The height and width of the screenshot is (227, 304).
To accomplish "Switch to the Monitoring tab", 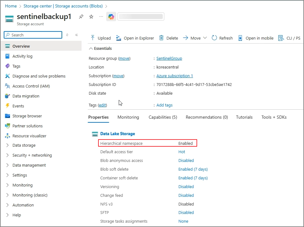I will click(x=128, y=117).
